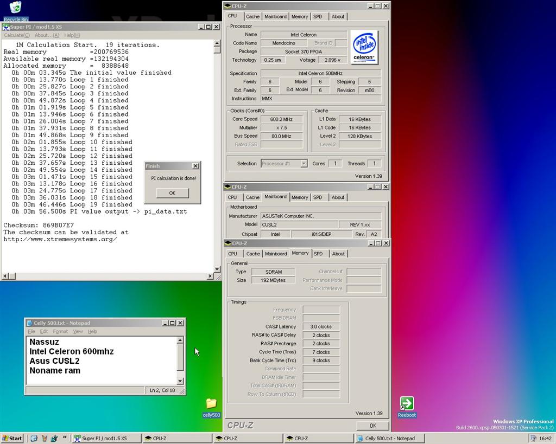The width and height of the screenshot is (556, 444).
Task: Open the Help menu in Super PI
Action: (72, 35)
